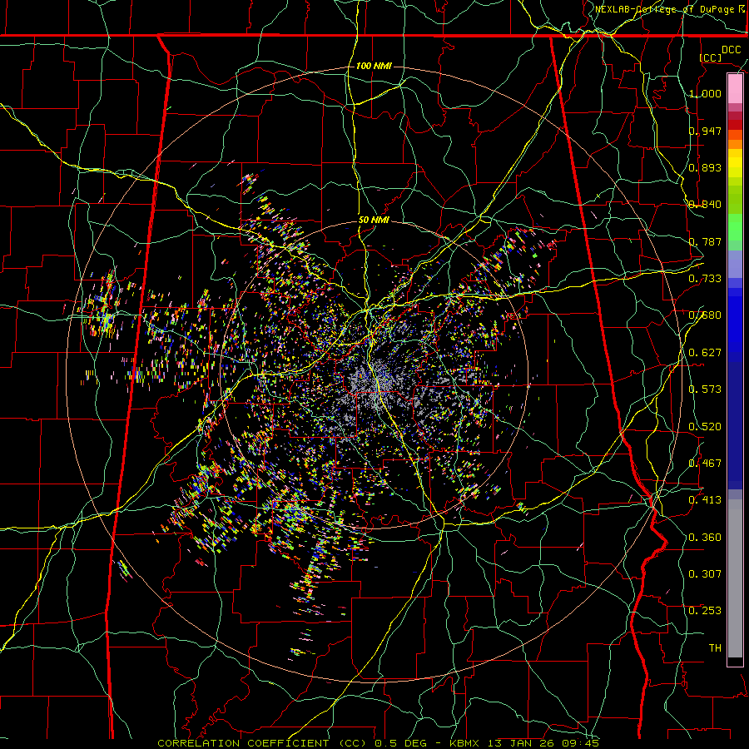Click the 50 NMI range ring label
Image resolution: width=749 pixels, height=749 pixels.
[x=374, y=220]
